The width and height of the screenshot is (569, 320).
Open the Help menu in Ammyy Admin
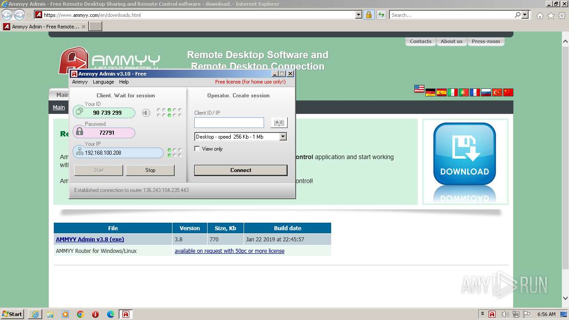coord(124,82)
